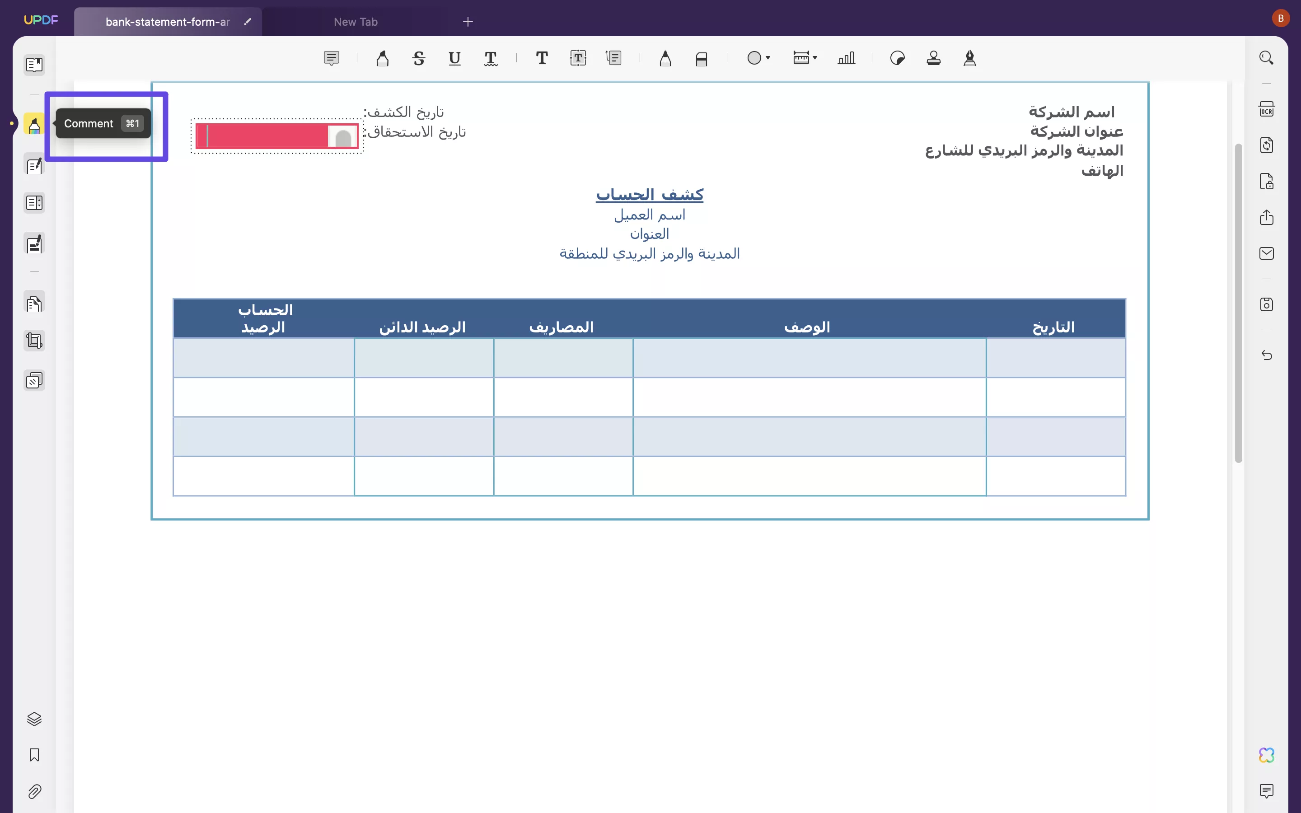Select the Text box tool
The width and height of the screenshot is (1301, 813).
pyautogui.click(x=577, y=57)
